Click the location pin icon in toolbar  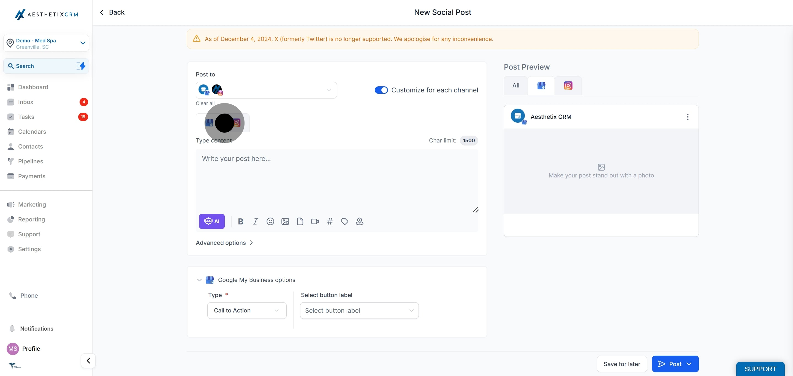pos(359,221)
